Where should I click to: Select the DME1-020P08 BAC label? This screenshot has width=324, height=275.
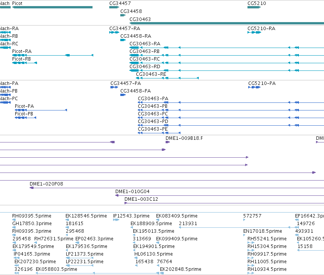[46, 184]
